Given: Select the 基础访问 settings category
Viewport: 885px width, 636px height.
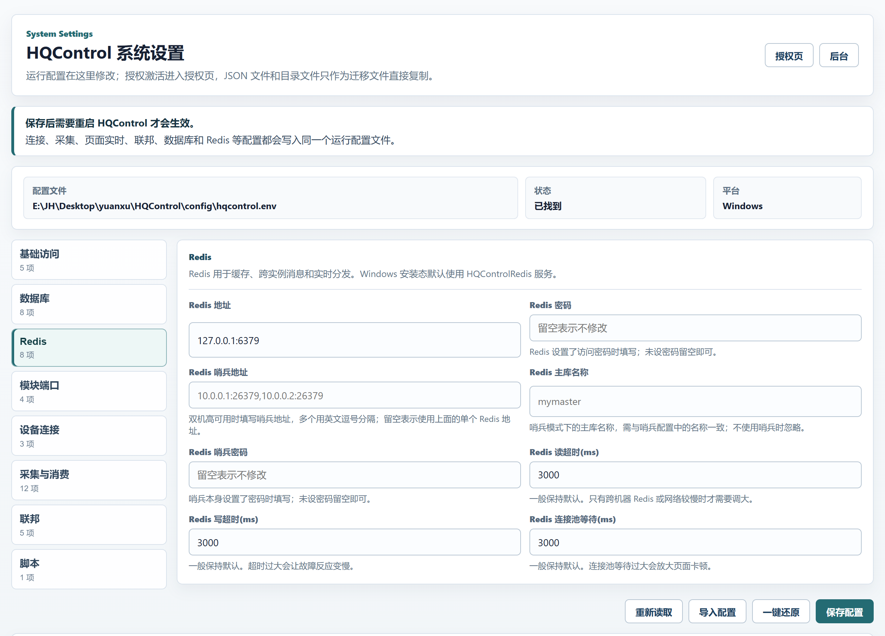Looking at the screenshot, I should point(89,260).
